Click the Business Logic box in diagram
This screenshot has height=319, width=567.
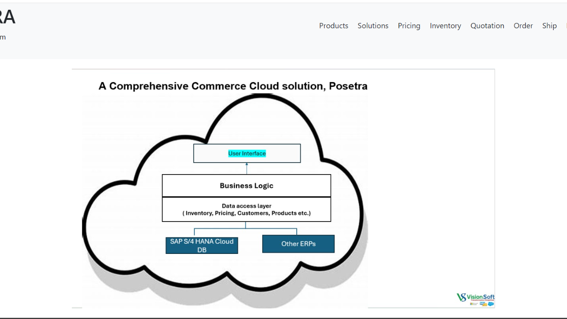point(246,186)
